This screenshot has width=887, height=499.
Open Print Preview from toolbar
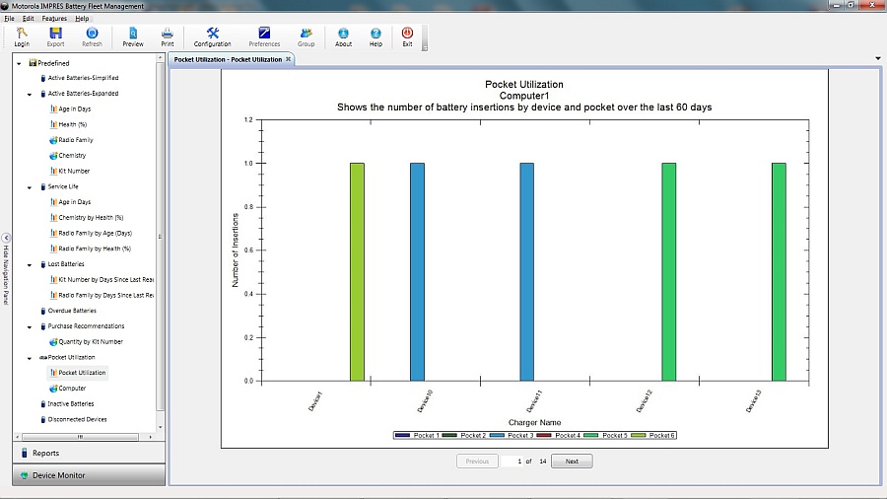(133, 37)
